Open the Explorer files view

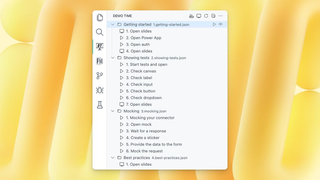coord(100,18)
